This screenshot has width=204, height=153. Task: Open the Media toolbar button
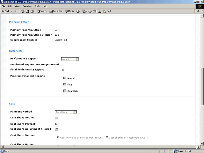pyautogui.click(x=69, y=11)
